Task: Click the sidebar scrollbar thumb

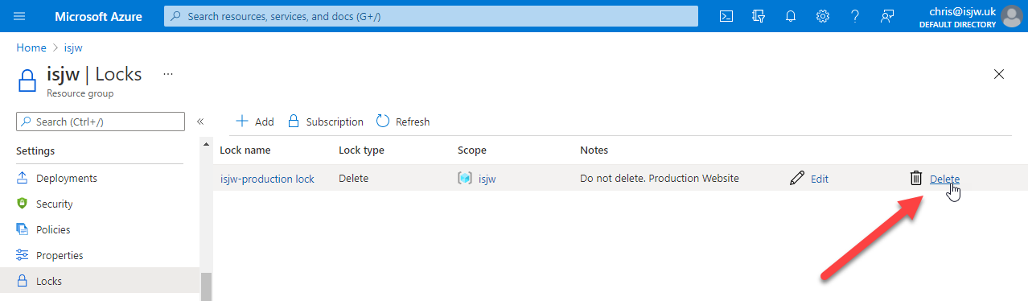Action: [206, 287]
